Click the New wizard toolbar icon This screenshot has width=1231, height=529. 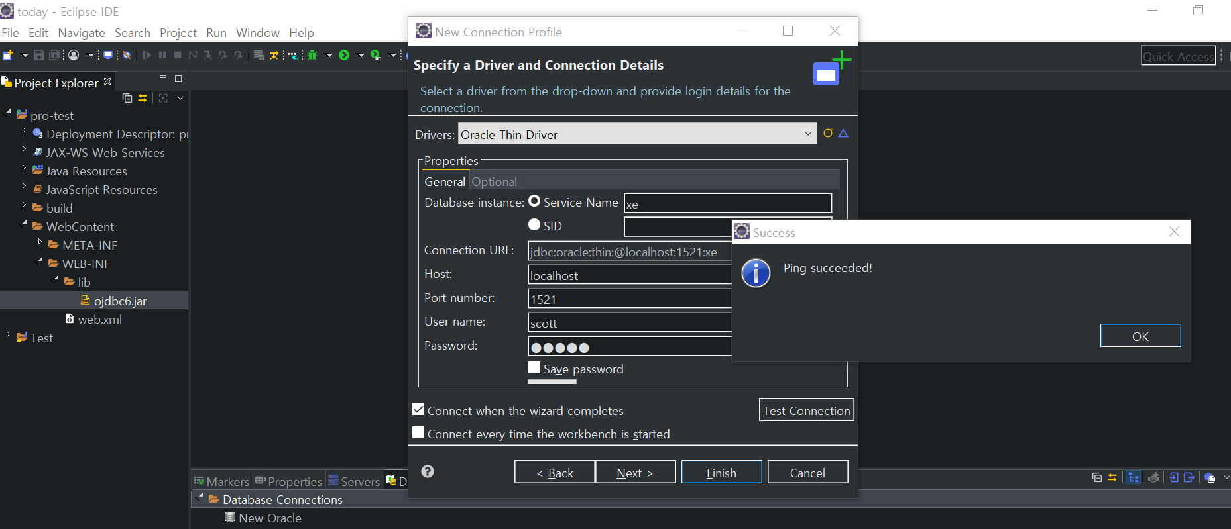pos(8,56)
